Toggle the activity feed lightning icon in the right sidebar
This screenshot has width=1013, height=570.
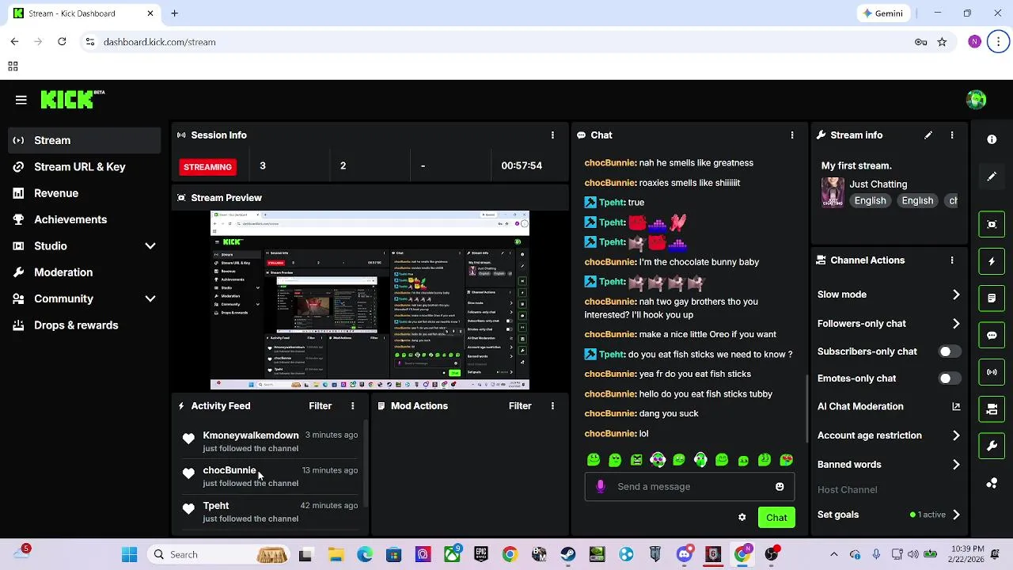(992, 261)
